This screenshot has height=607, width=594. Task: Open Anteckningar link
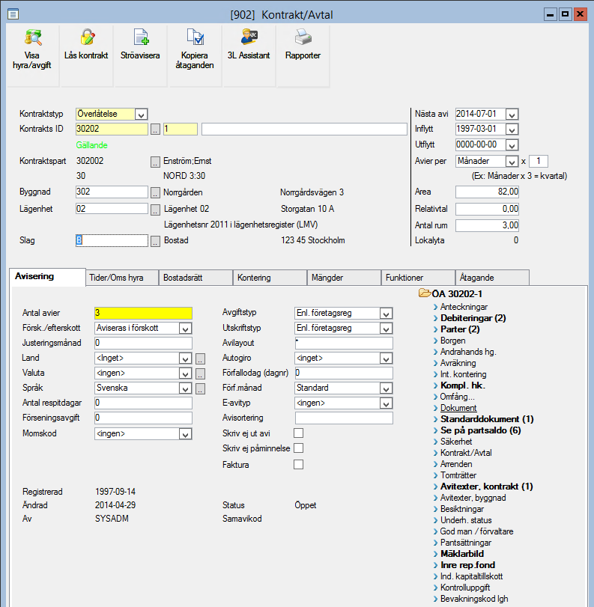coord(464,307)
